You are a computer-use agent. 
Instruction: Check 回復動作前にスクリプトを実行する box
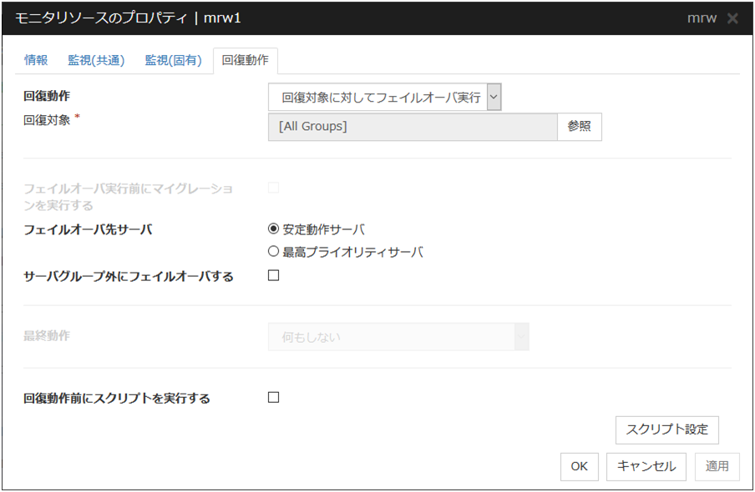pos(273,398)
